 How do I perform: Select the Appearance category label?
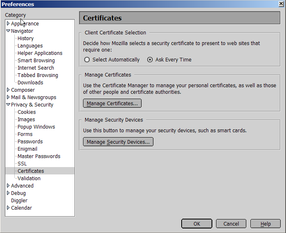pyautogui.click(x=25, y=24)
